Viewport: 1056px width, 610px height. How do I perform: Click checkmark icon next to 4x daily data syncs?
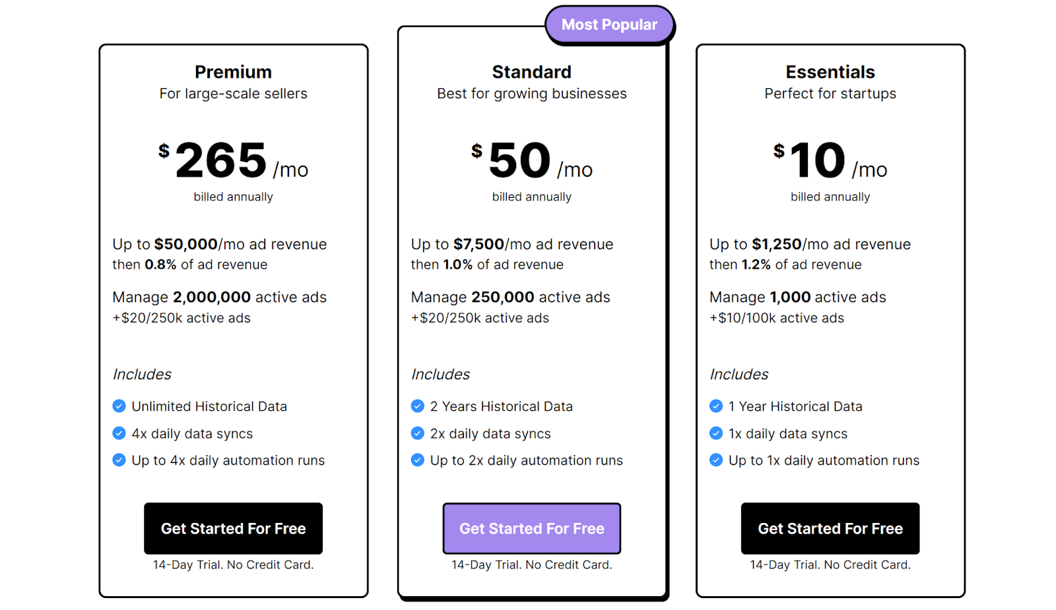coord(119,433)
